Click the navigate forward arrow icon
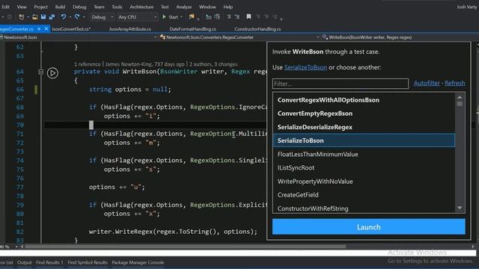Image resolution: width=479 pixels, height=269 pixels. pos(10,17)
